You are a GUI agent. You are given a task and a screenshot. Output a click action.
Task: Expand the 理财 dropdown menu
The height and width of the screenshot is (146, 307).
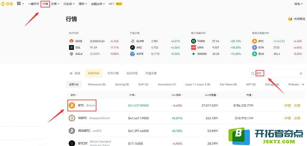[83, 4]
